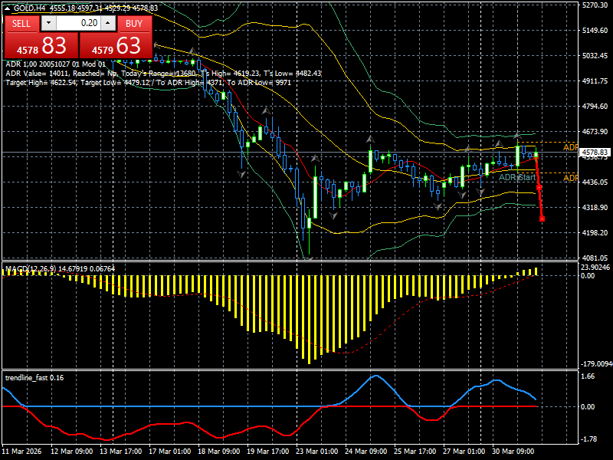Click the 4318.90 price scale label

pos(595,207)
